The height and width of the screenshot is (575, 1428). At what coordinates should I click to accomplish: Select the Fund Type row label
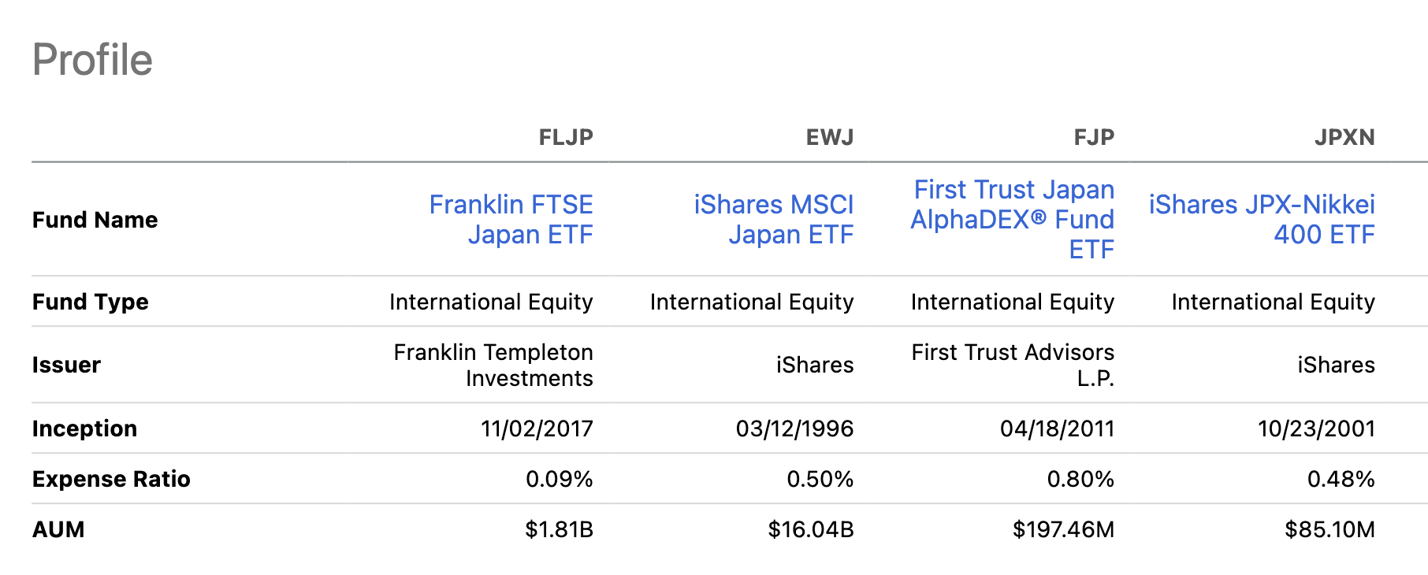click(x=89, y=302)
